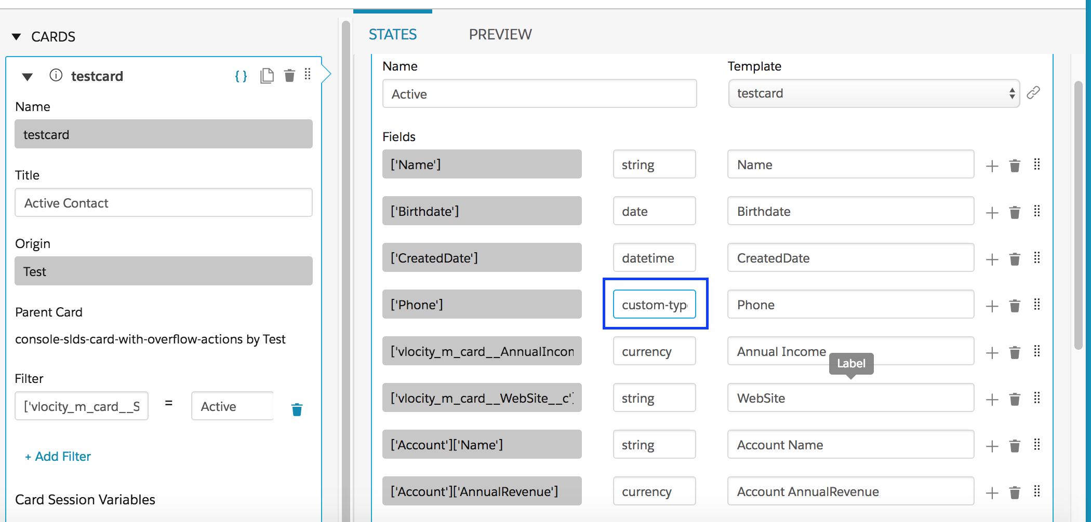Delete the Phone field row

pyautogui.click(x=1015, y=306)
